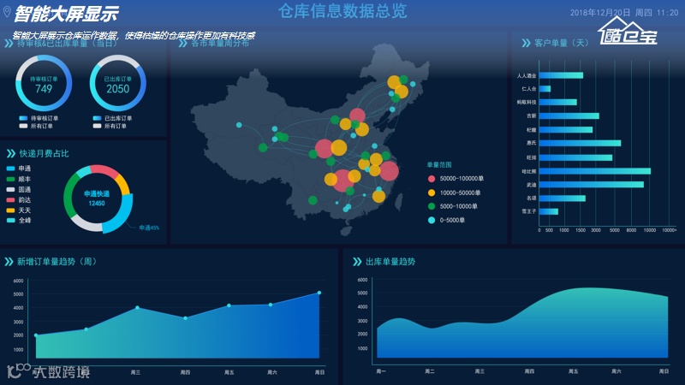
Task: Click the 惠氏 bar in customer chart
Action: 580,143
